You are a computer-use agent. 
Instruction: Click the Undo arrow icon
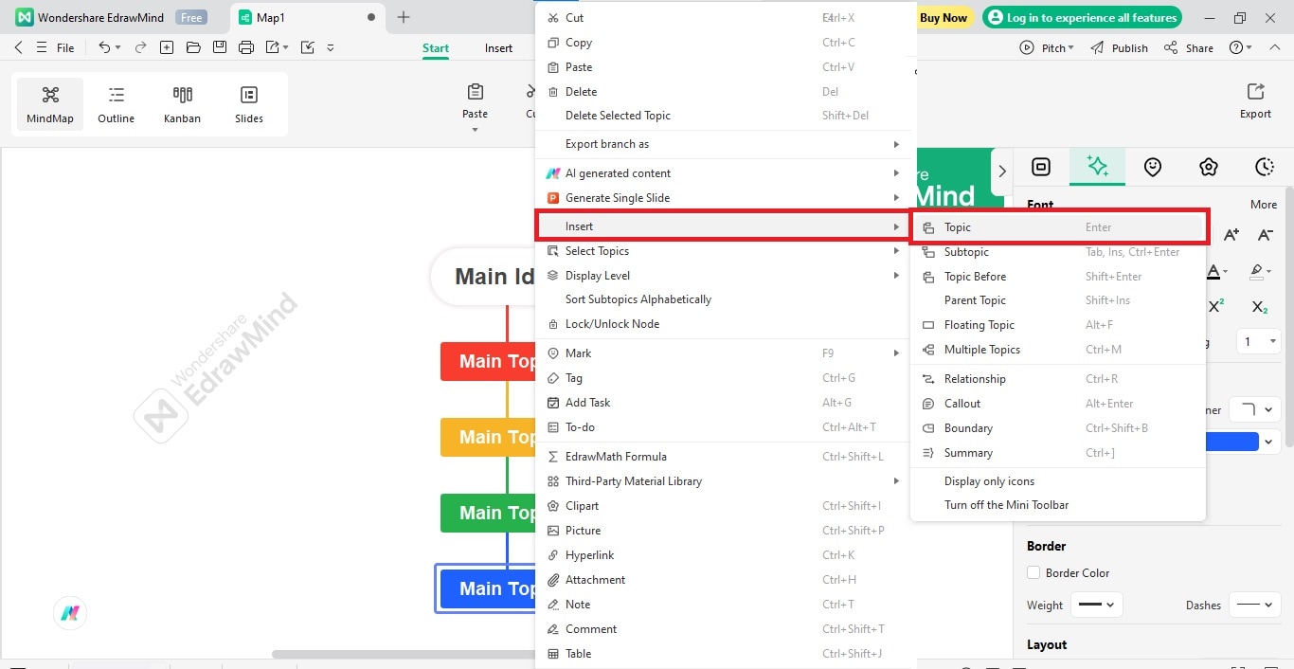[105, 47]
